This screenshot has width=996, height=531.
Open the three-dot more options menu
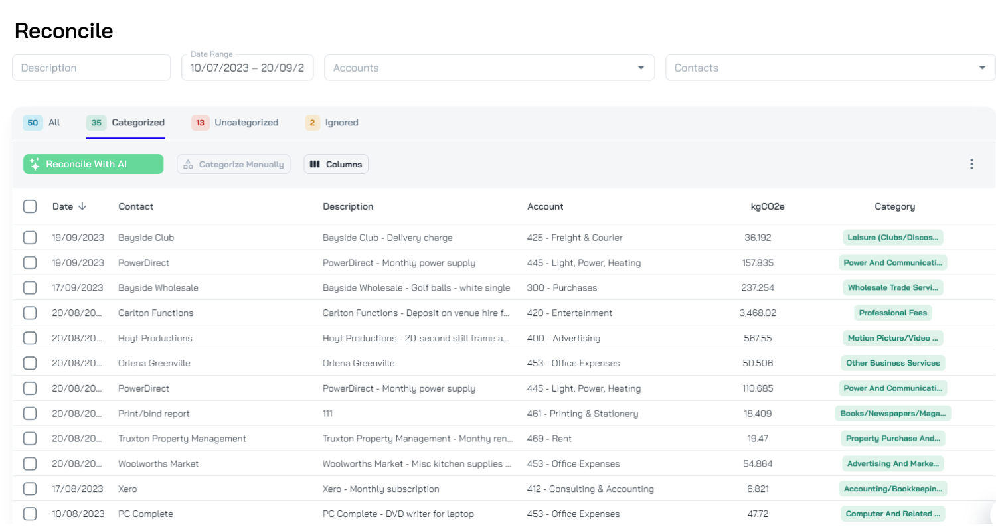971,164
